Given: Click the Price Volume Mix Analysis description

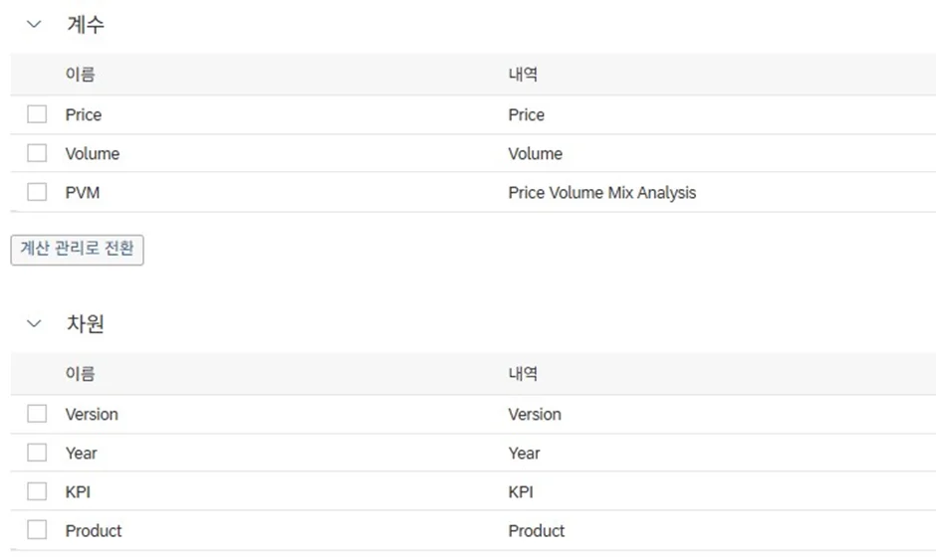Looking at the screenshot, I should [601, 193].
